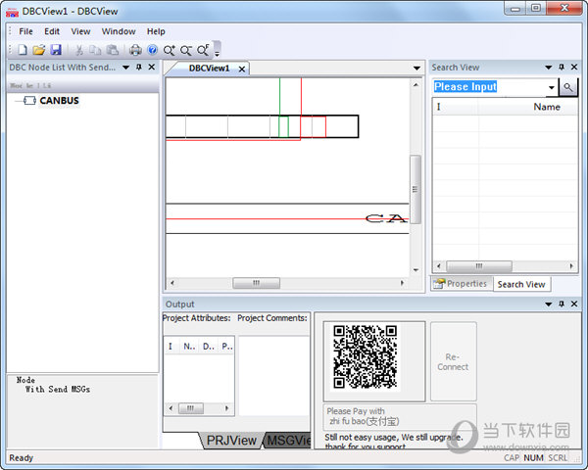The width and height of the screenshot is (588, 470).
Task: Select the Search View bottom tab
Action: pos(521,285)
